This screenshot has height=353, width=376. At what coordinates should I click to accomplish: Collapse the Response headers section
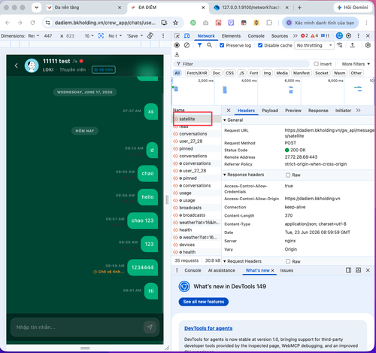coord(244,175)
